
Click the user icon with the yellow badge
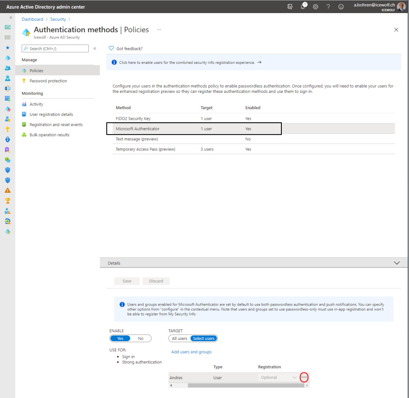click(x=7, y=119)
